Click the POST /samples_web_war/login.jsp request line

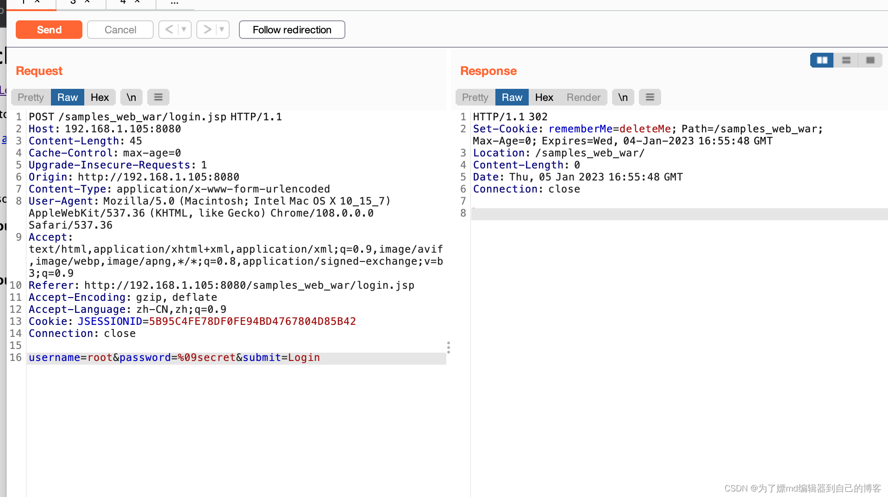point(155,117)
